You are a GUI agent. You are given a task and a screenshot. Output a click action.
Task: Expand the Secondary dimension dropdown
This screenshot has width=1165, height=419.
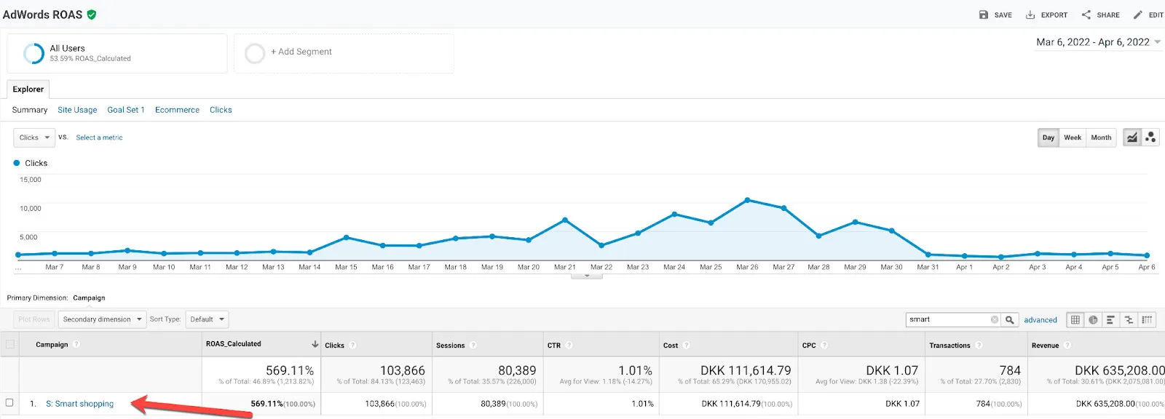coord(102,319)
